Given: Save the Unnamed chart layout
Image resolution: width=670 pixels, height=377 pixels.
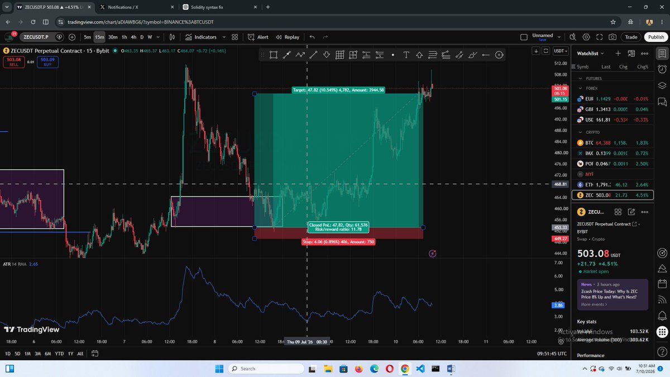Looking at the screenshot, I should [542, 40].
